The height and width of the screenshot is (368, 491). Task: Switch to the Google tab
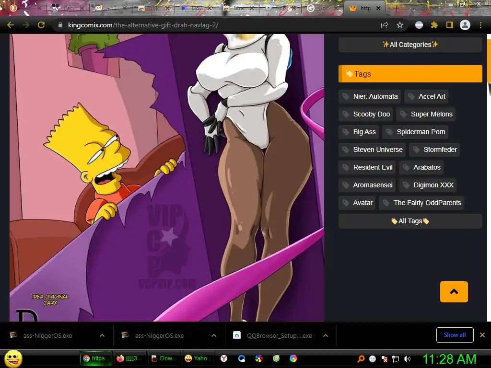pos(323,8)
